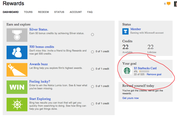Click '0 of 1 credit' beside Start Exploring
The width and height of the screenshot is (177, 118).
[102, 103]
